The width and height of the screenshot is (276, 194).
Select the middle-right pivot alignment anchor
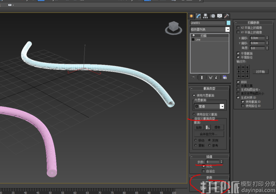click(247, 72)
